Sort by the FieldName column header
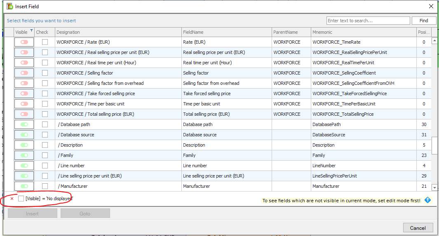 click(x=226, y=32)
